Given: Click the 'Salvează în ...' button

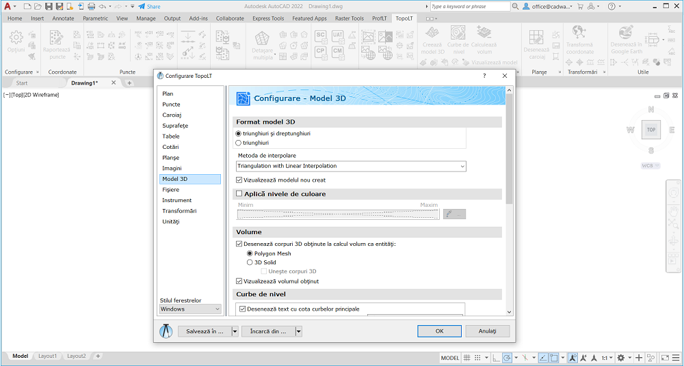Looking at the screenshot, I should 205,332.
